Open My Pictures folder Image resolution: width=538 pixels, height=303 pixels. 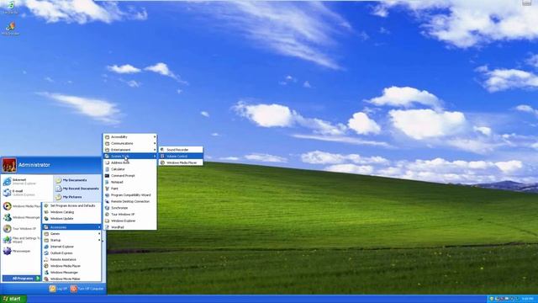(77, 197)
